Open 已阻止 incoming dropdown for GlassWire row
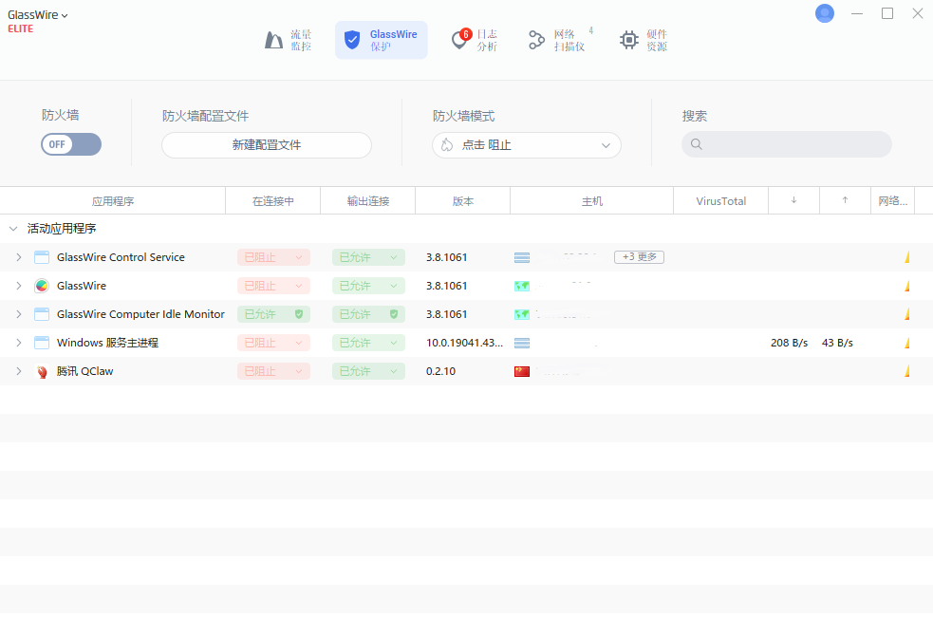The image size is (933, 617). pyautogui.click(x=273, y=286)
